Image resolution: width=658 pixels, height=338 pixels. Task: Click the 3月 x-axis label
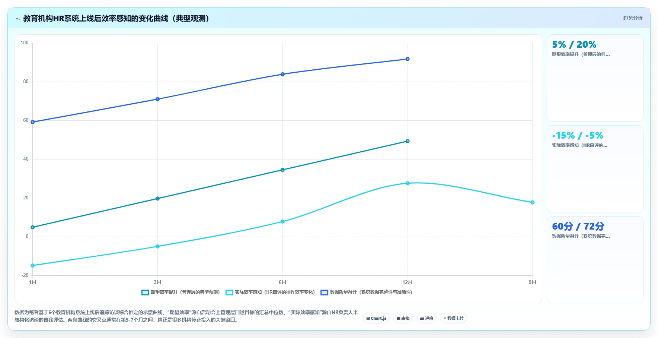pyautogui.click(x=157, y=282)
